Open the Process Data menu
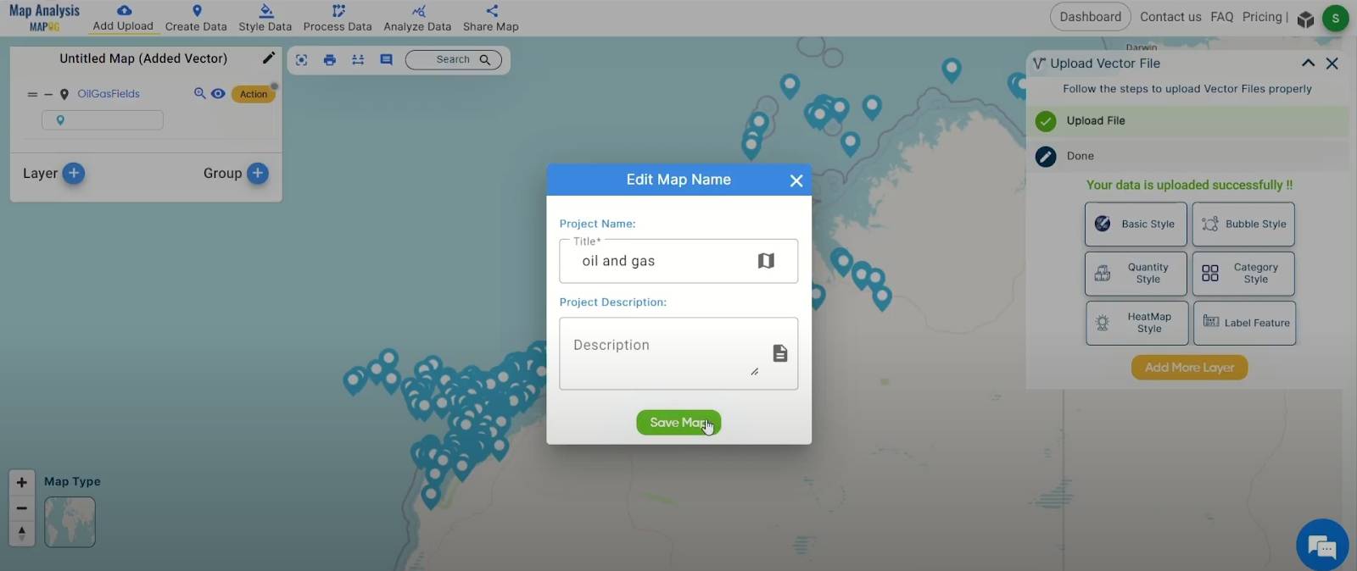Image resolution: width=1357 pixels, height=571 pixels. pyautogui.click(x=338, y=18)
